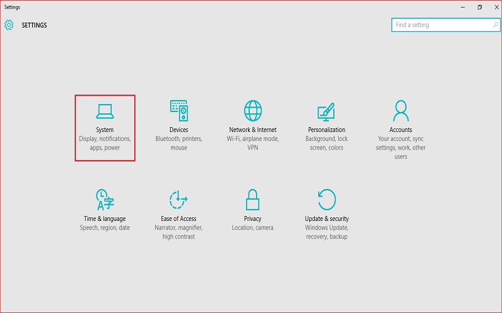Click the System label

pos(105,130)
